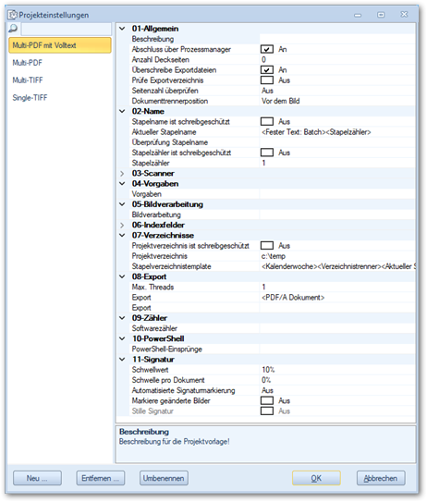This screenshot has width=427, height=502.
Task: Click the Umbenennen button
Action: pos(164,478)
